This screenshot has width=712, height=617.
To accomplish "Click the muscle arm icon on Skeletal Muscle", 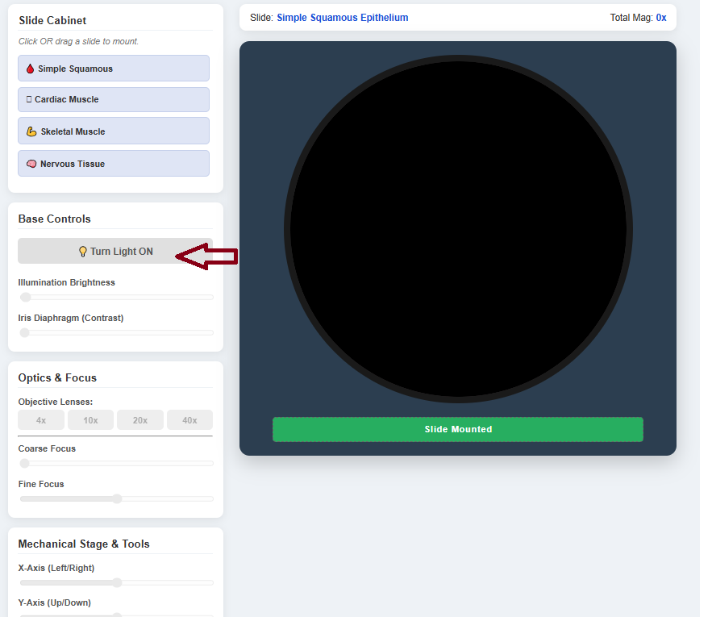I will point(31,131).
